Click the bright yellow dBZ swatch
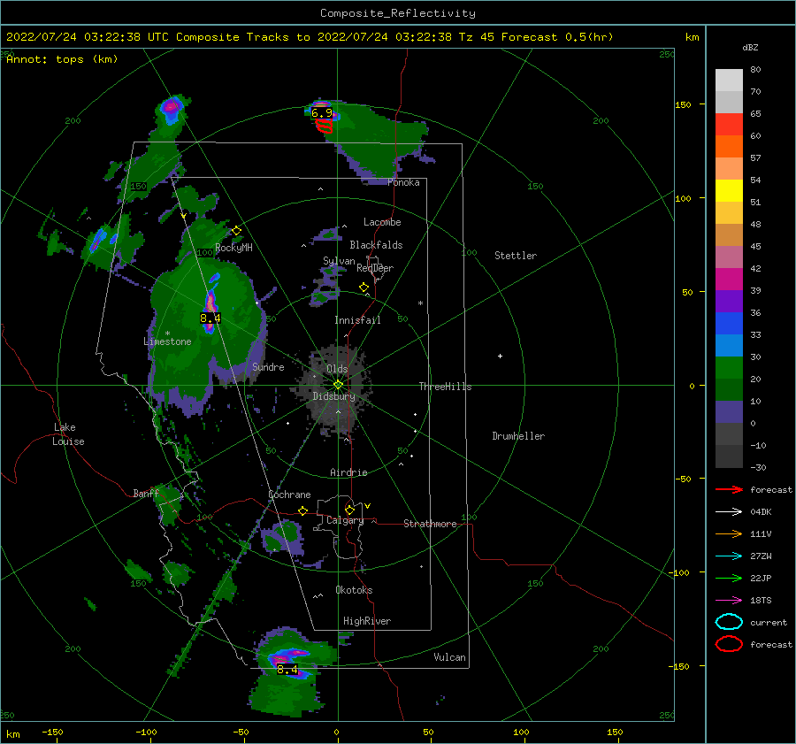This screenshot has height=744, width=796. coord(729,191)
